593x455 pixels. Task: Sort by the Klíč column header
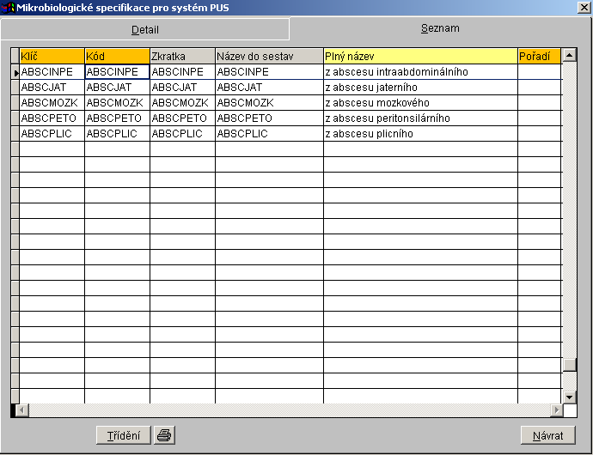point(52,57)
